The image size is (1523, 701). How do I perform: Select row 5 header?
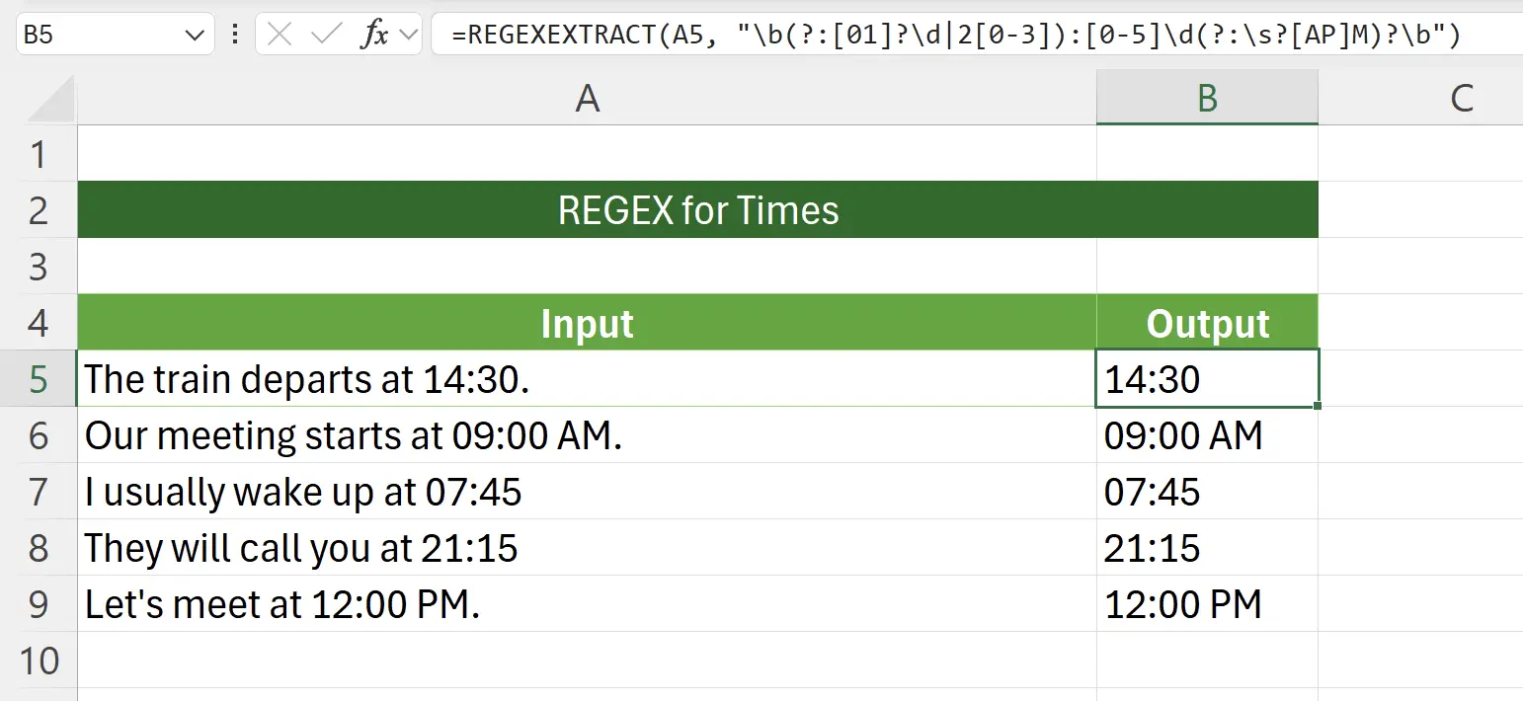coord(40,378)
